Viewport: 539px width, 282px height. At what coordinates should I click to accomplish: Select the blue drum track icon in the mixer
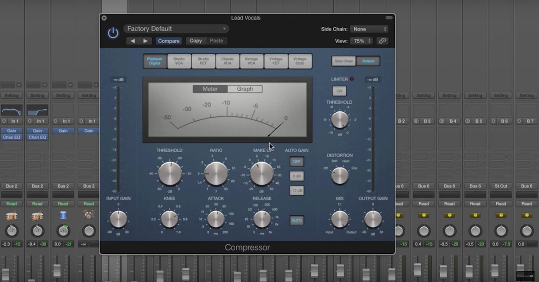(x=63, y=216)
